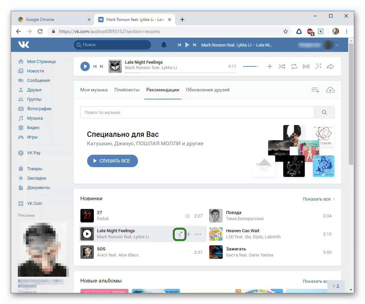Screen dimensions: 365x304
Task: Go to next track in audio player
Action: click(x=101, y=66)
